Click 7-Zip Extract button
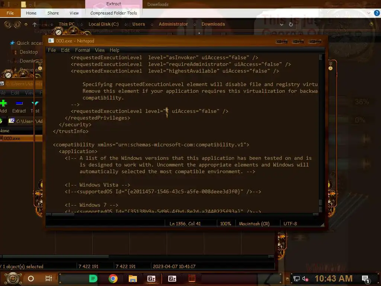381x286 pixels. [x=19, y=107]
